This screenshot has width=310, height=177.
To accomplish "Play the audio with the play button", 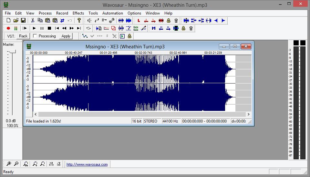I will 34,28.
